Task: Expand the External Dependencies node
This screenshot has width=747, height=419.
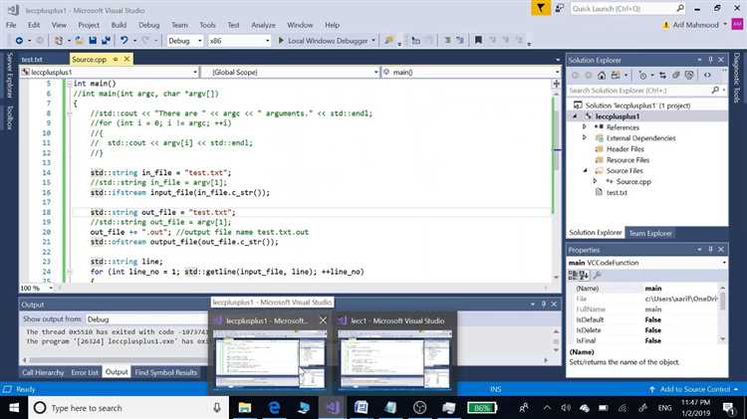Action: tap(585, 137)
